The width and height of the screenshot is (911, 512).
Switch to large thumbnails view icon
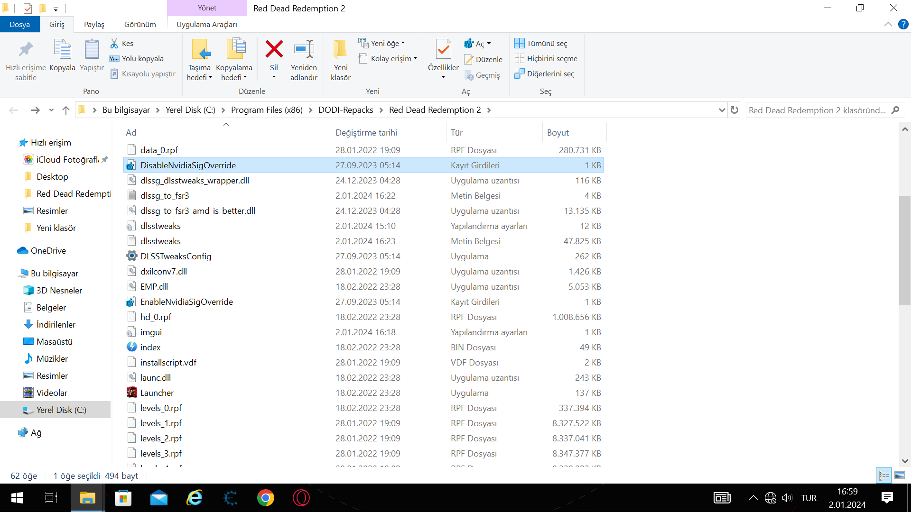point(900,475)
